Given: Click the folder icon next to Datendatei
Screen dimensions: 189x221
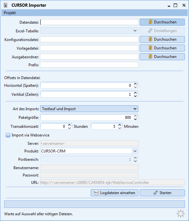Looking at the screenshot, I should click(150, 22).
